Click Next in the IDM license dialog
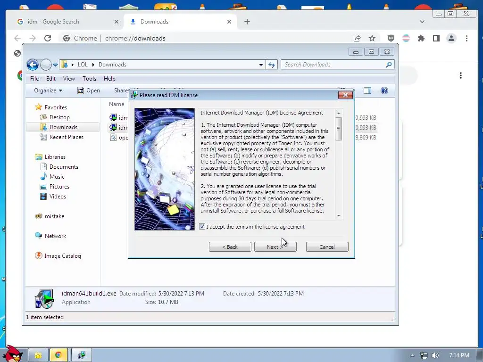Viewport: 483px width, 362px height. point(275,247)
